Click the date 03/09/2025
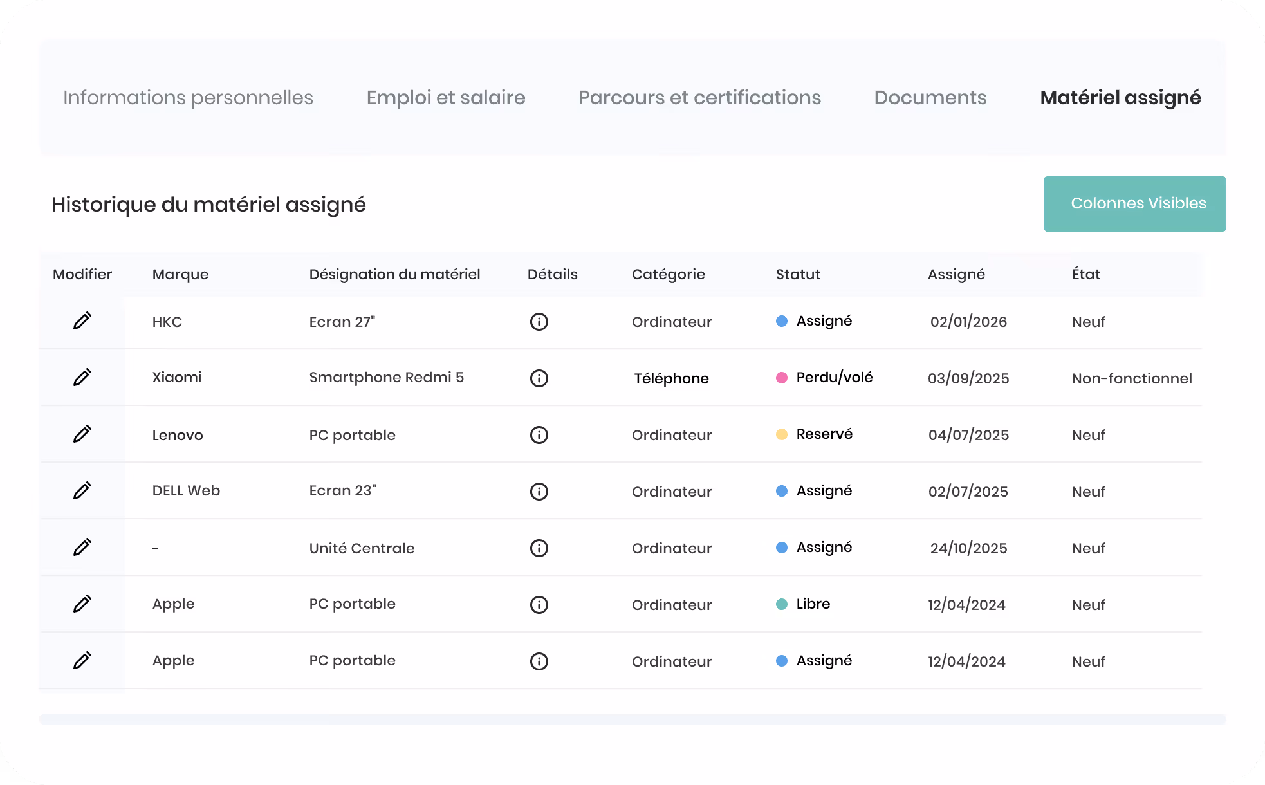 click(x=968, y=378)
